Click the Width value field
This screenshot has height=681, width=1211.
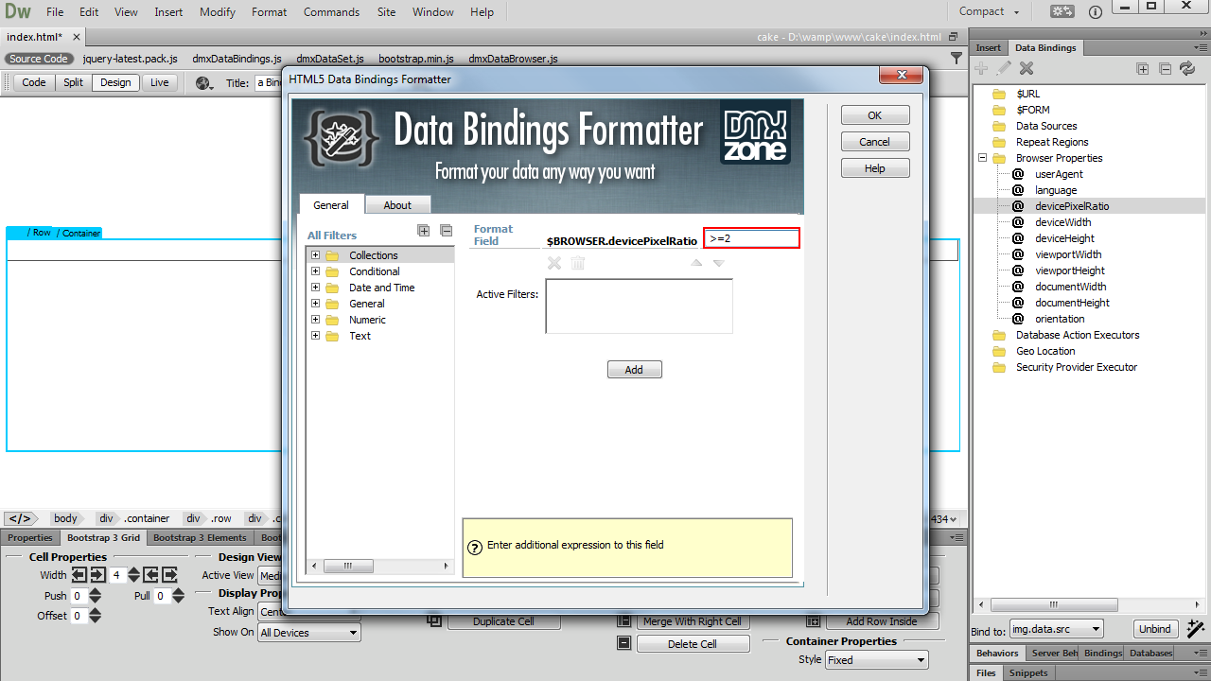click(117, 575)
